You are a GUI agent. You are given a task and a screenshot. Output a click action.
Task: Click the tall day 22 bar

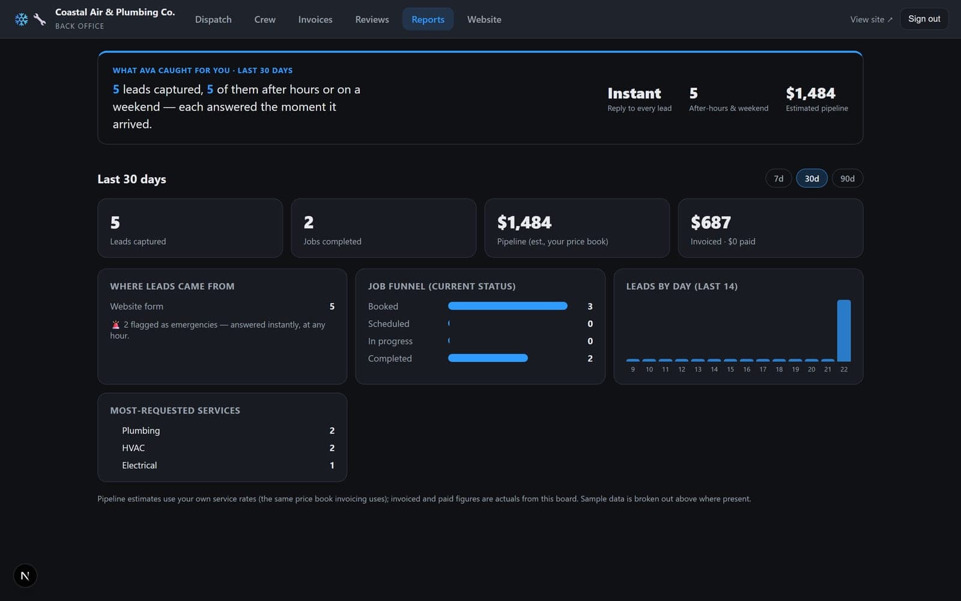point(844,331)
